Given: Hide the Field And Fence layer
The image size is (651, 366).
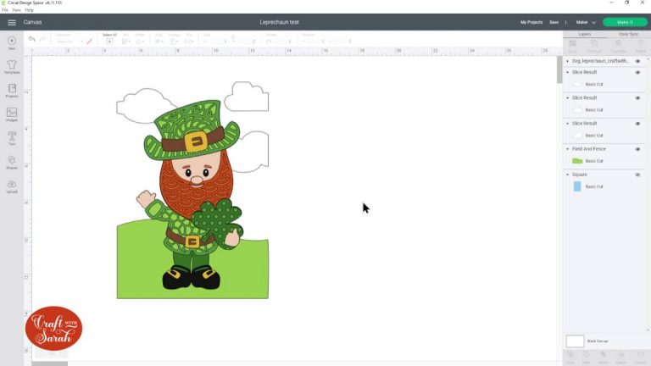Looking at the screenshot, I should tap(637, 149).
